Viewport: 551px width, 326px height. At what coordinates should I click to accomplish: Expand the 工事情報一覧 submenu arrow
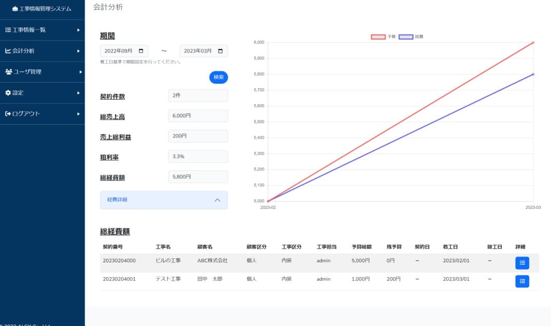click(x=79, y=30)
